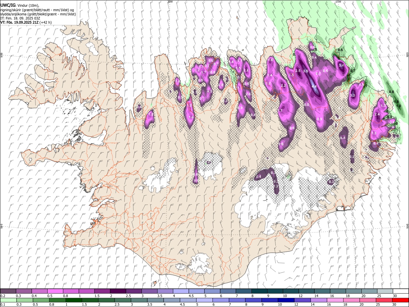Select the pale green 0.1 swatch in lower legend
This screenshot has height=307, width=409.
coord(8,300)
